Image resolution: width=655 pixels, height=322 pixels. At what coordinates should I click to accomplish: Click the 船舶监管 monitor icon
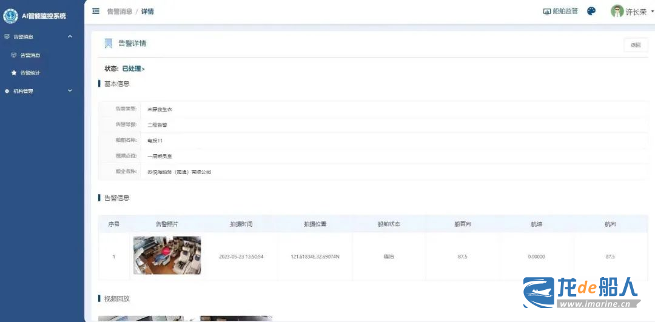pyautogui.click(x=546, y=12)
